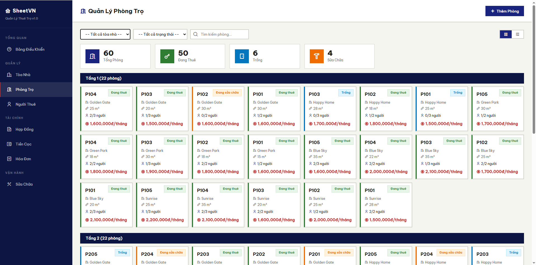The height and width of the screenshot is (265, 536).
Task: Go to the Hợp Đồng menu item
Action: [25, 129]
